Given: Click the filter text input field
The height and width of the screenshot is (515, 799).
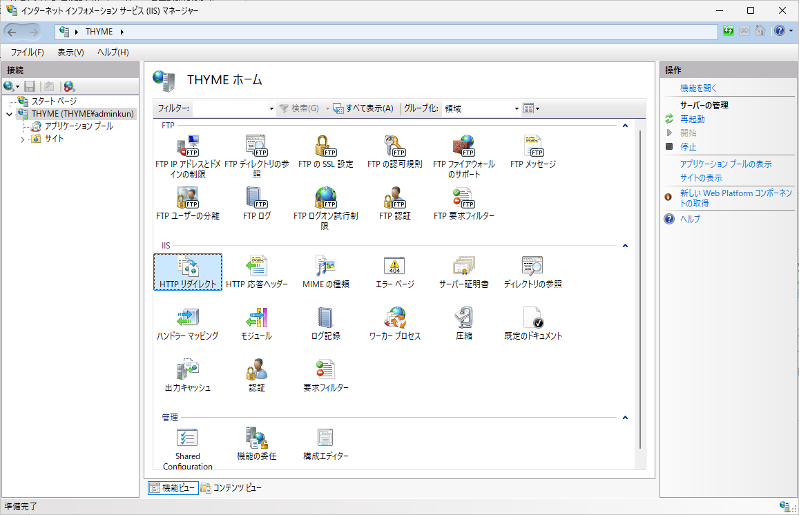Looking at the screenshot, I should tap(231, 108).
